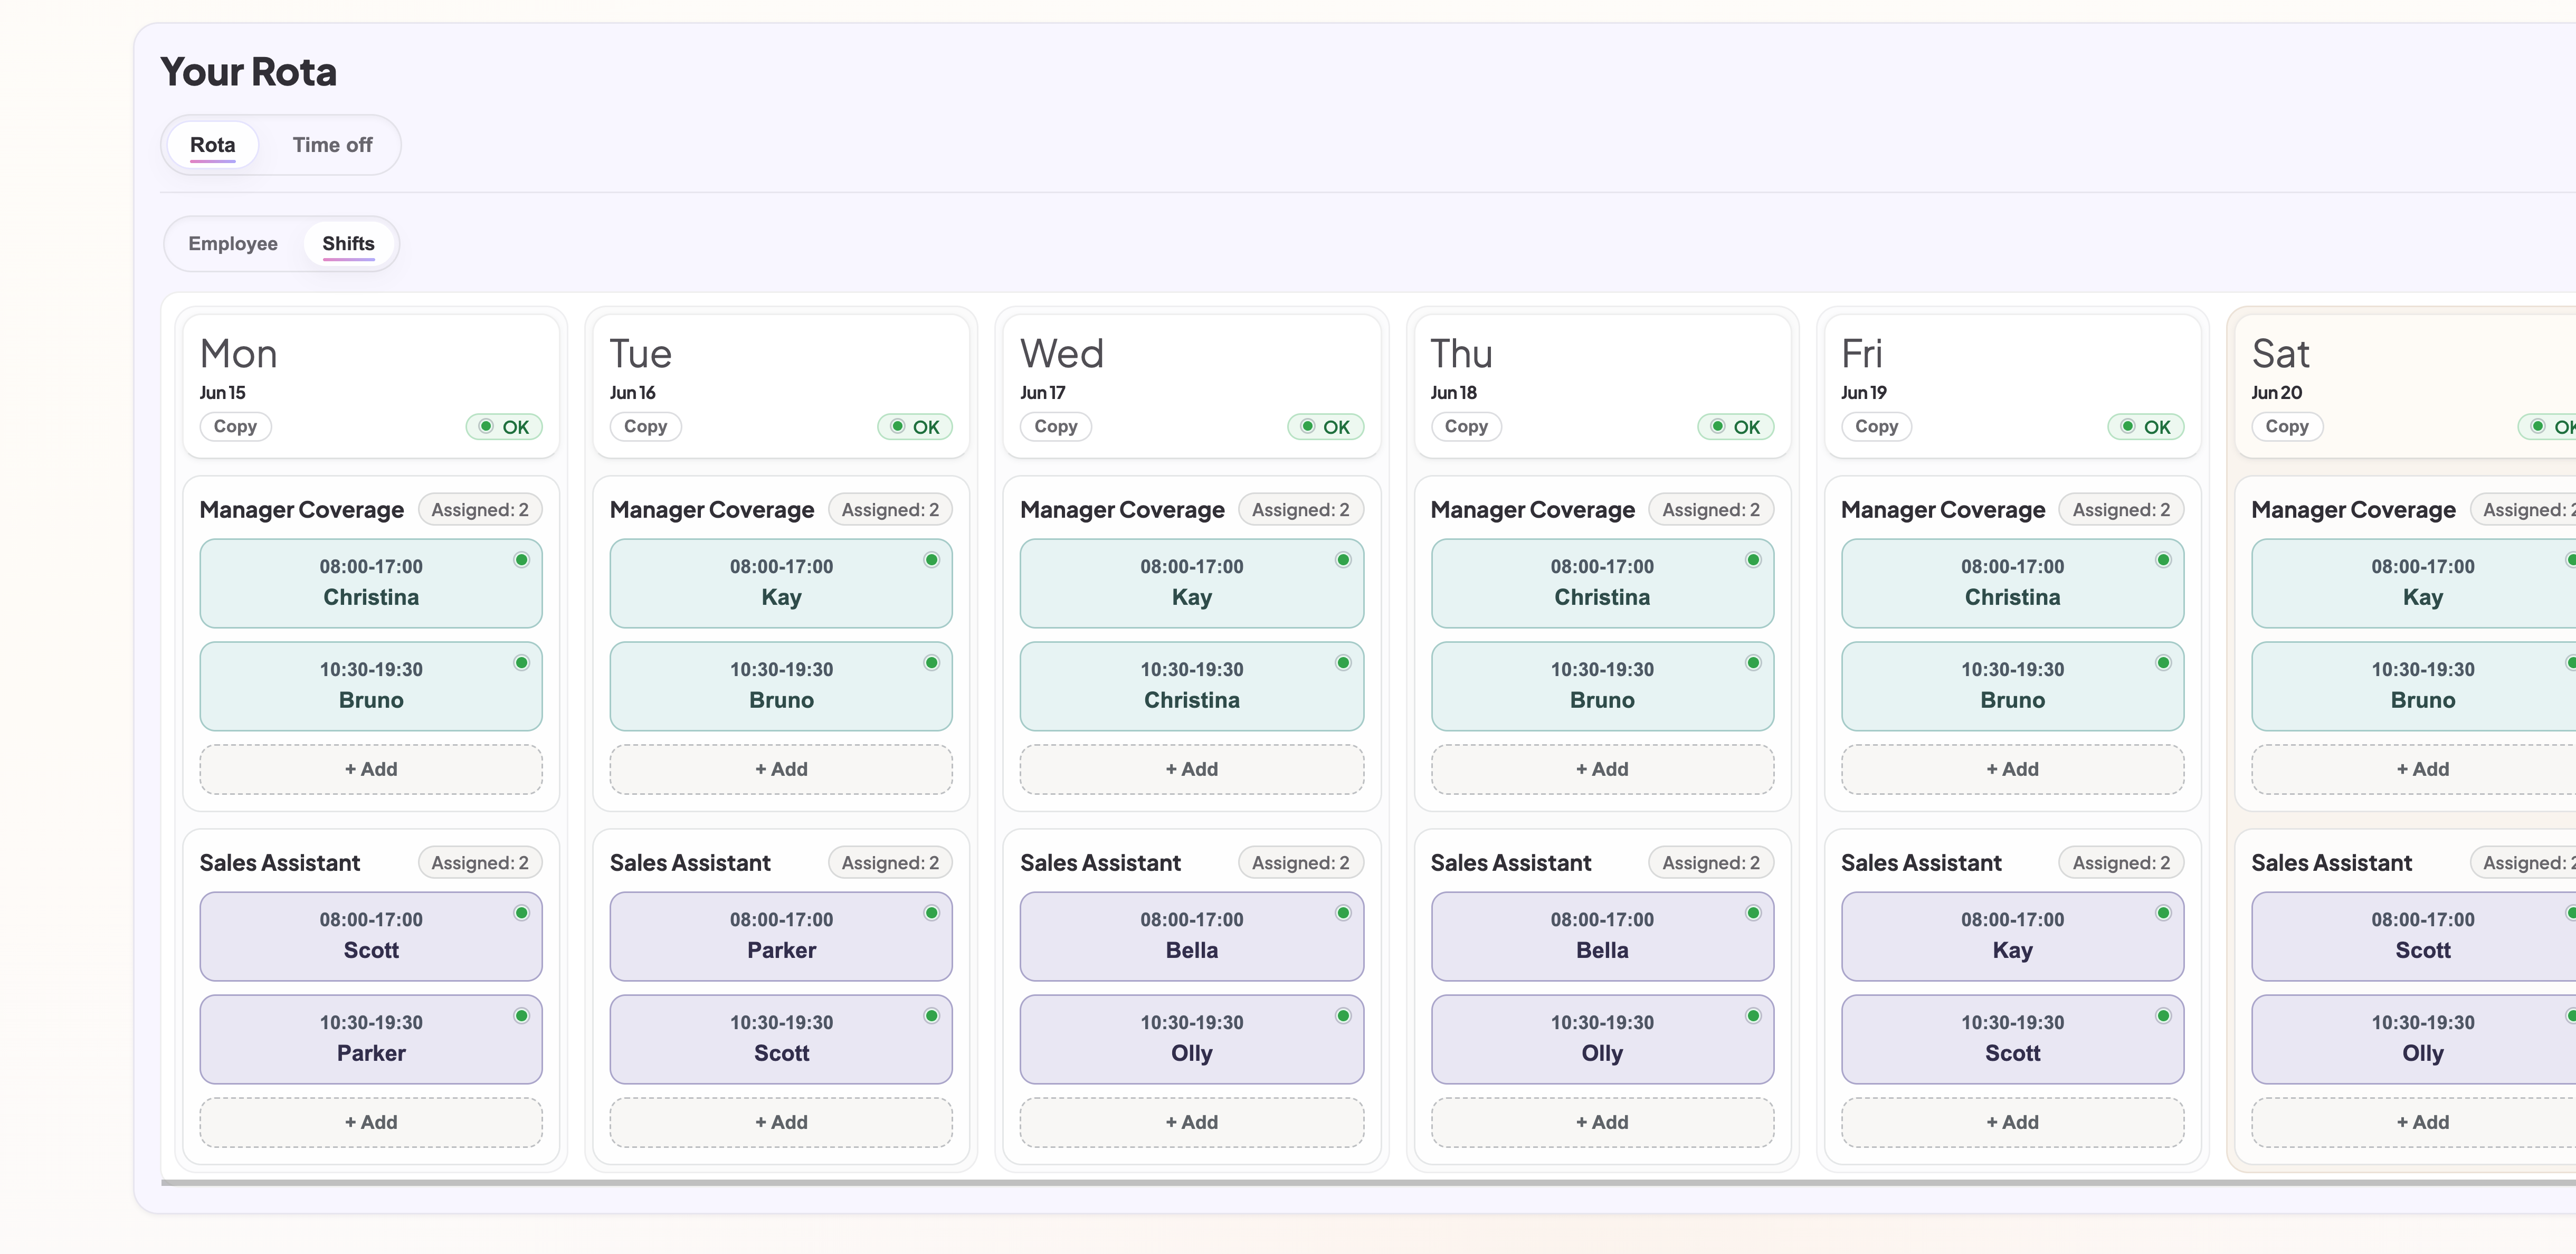Click status dot on Friday Kay sales shift

[2163, 913]
